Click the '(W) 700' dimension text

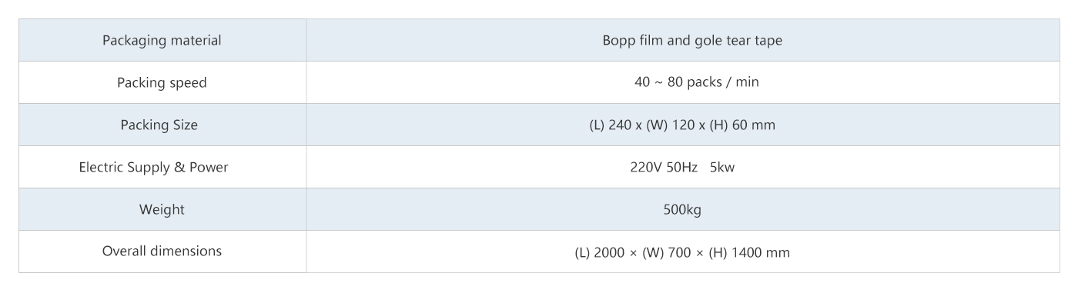pyautogui.click(x=680, y=251)
